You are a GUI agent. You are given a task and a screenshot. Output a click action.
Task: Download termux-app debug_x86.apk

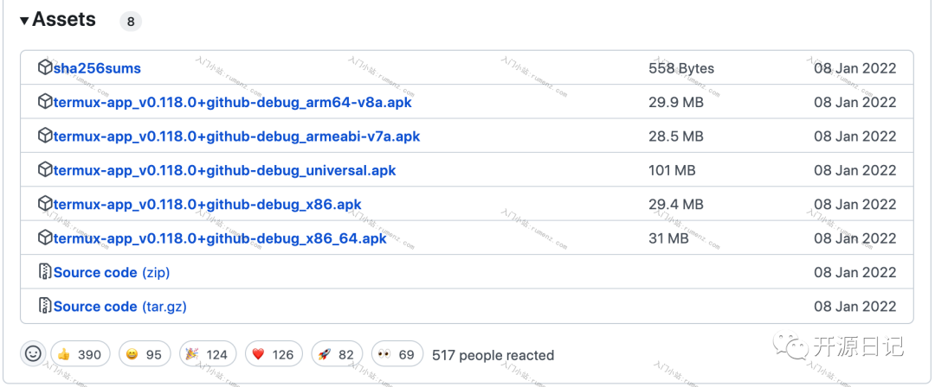tap(208, 204)
